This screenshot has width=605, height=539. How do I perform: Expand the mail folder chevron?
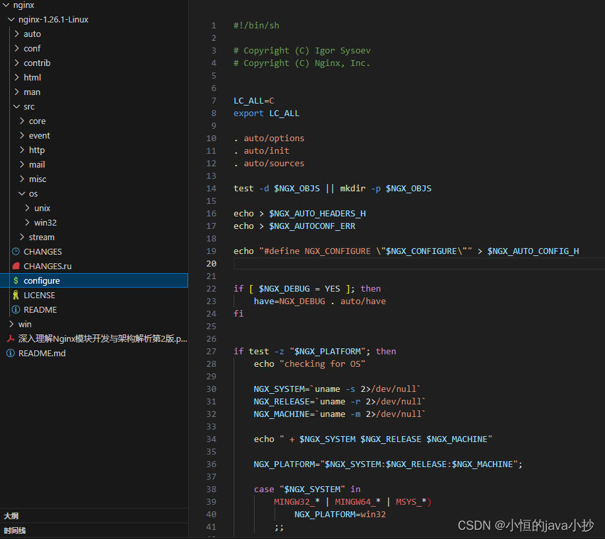point(22,164)
